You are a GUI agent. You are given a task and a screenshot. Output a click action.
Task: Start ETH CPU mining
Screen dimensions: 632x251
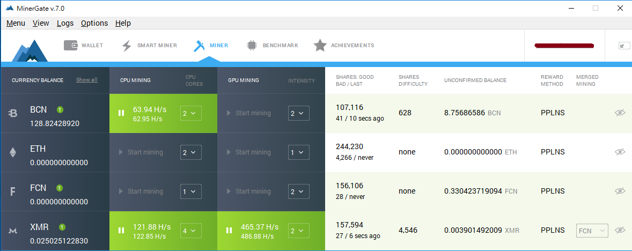141,152
